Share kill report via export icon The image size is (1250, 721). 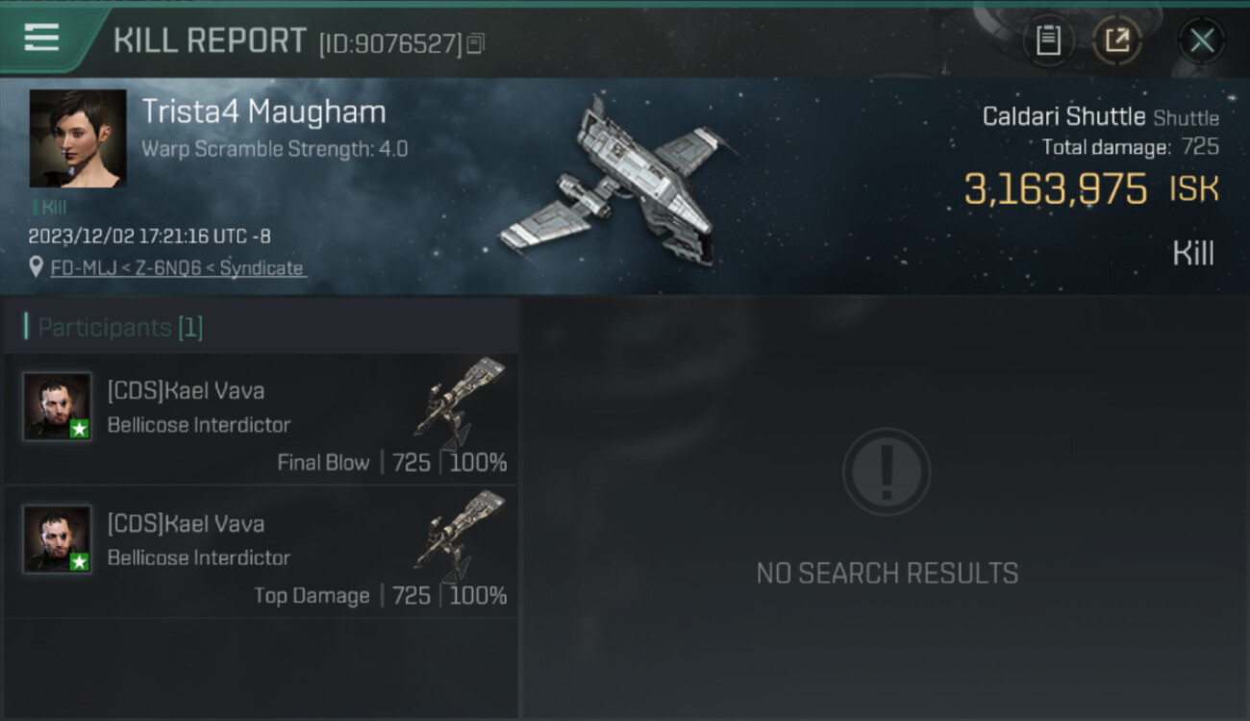pos(1116,40)
